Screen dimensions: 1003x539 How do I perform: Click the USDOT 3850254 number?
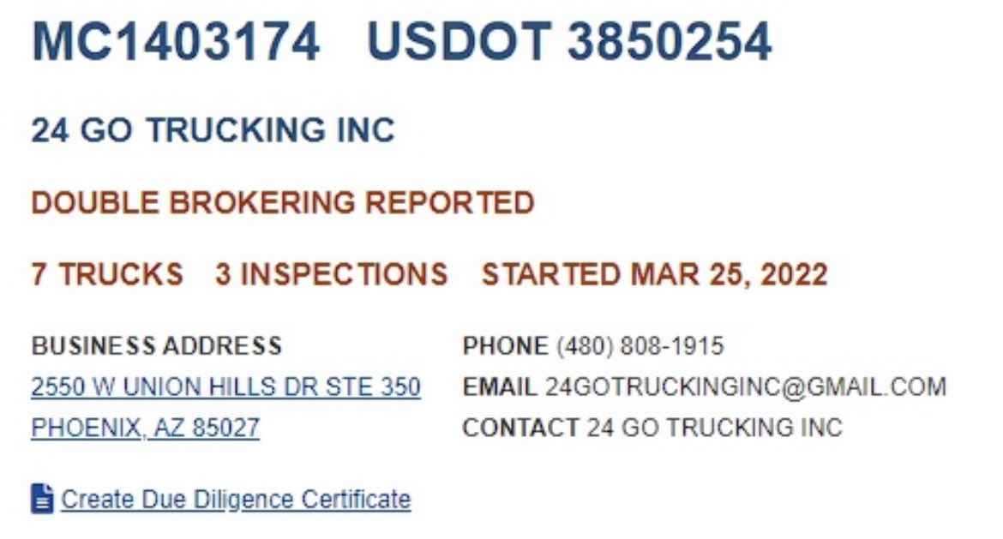[x=569, y=42]
